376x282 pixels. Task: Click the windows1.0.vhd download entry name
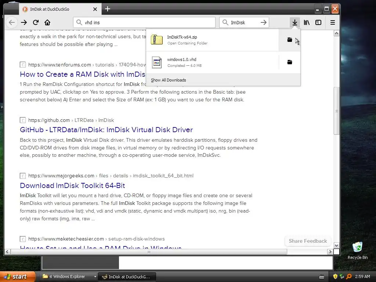coord(181,59)
